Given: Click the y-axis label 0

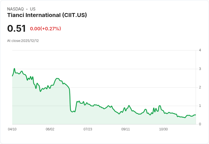Looking at the screenshot, I should [200, 124].
